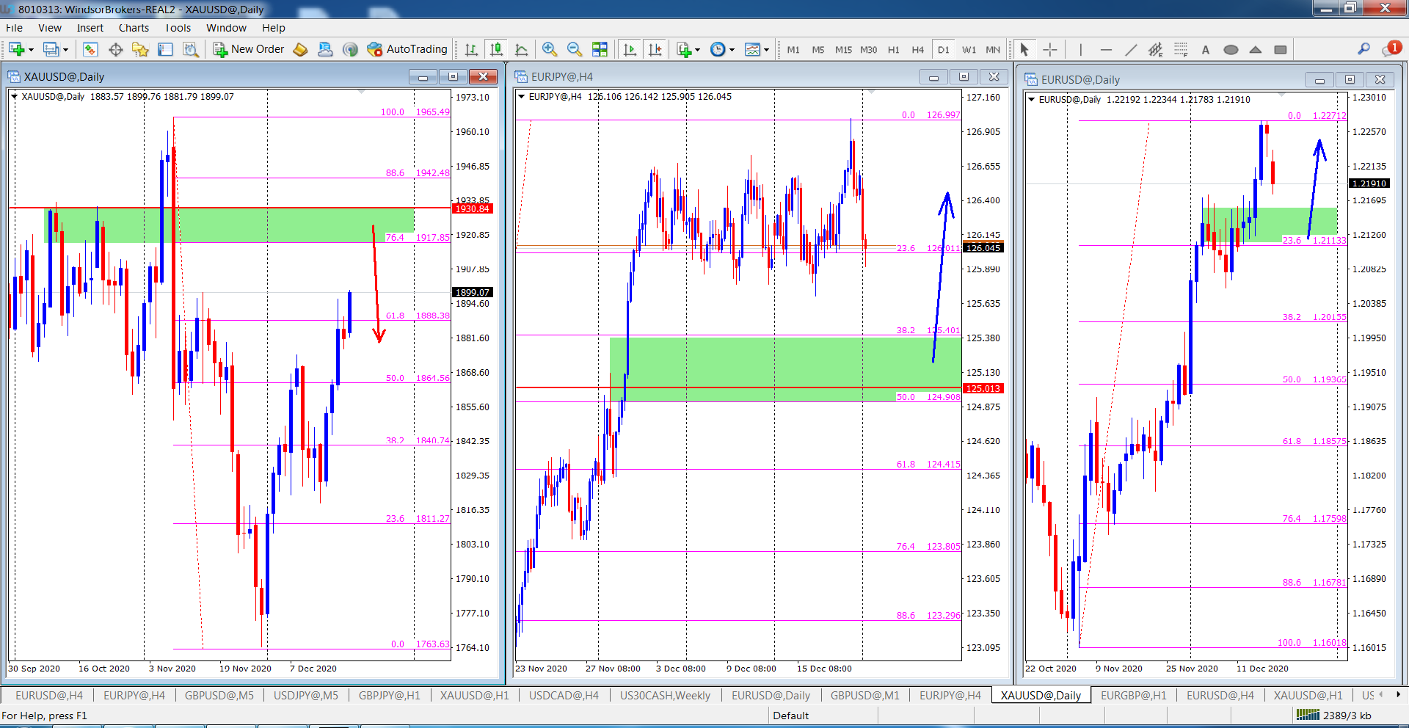Select the MN timeframe button

click(993, 50)
